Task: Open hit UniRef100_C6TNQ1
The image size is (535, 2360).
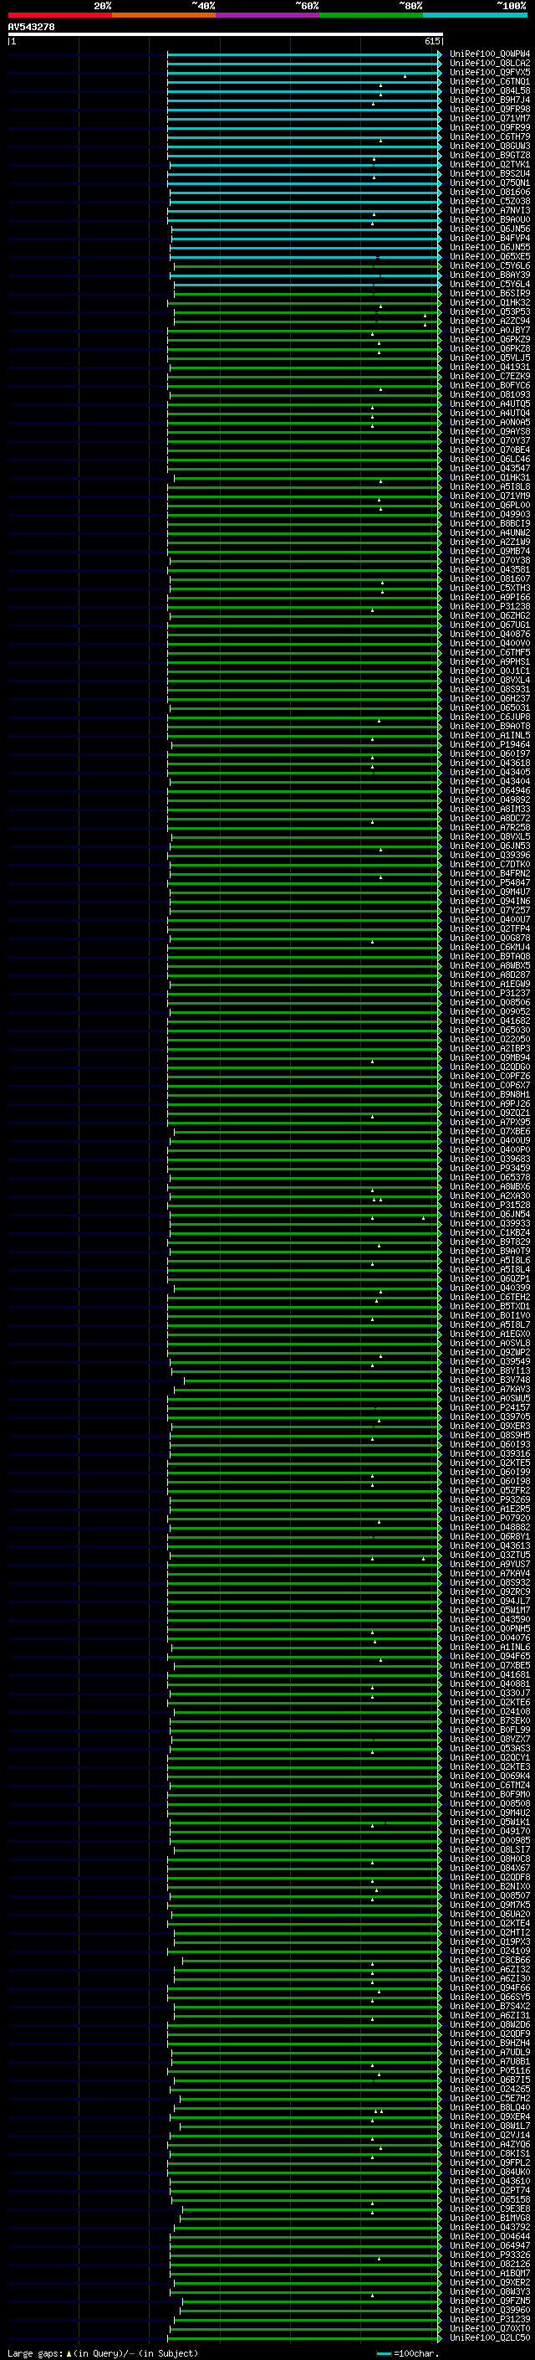Action: [x=490, y=81]
